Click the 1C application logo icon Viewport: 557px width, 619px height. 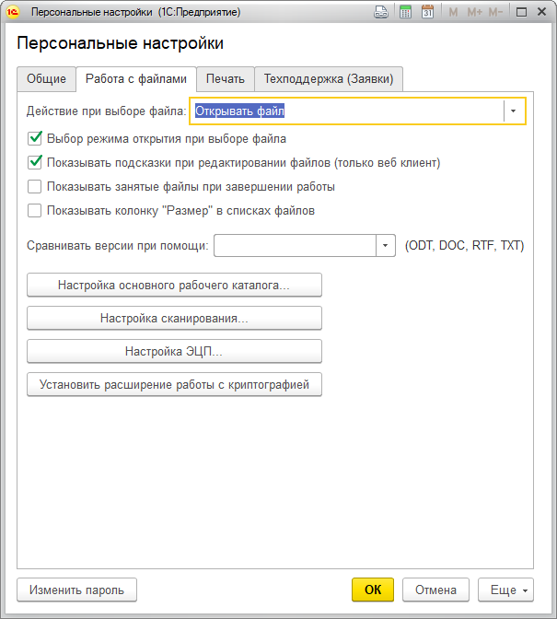[12, 12]
